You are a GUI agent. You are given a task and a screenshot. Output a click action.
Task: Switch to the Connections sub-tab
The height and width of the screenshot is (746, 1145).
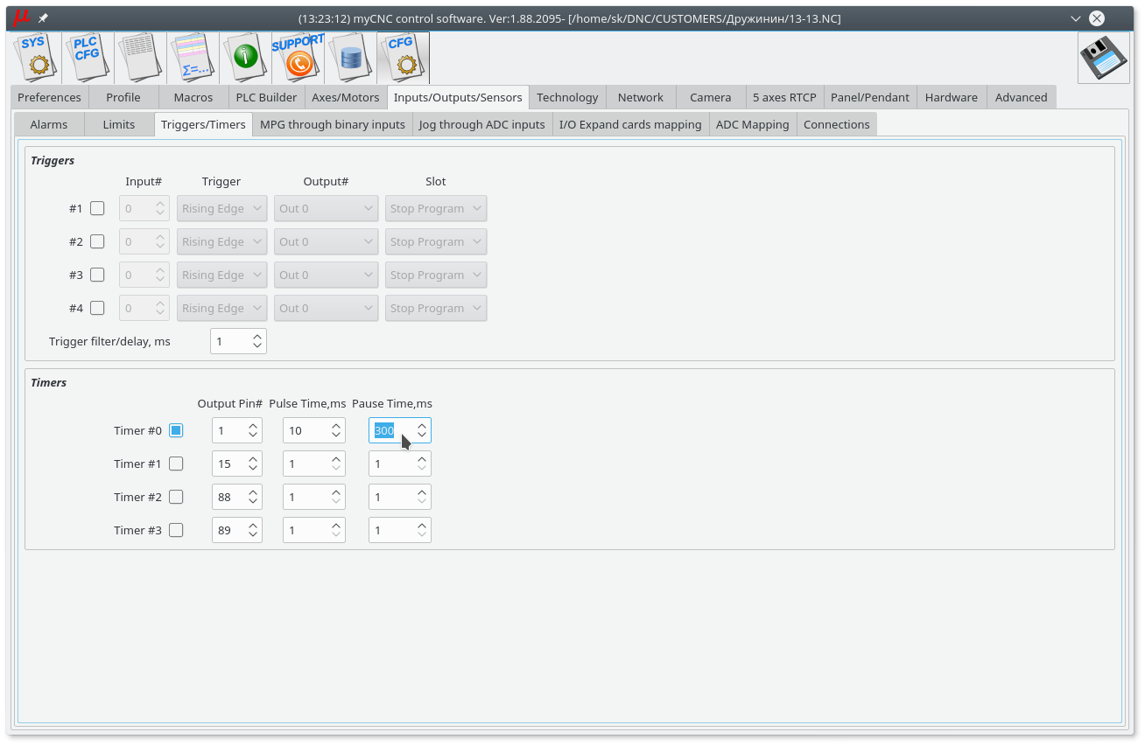click(x=837, y=124)
